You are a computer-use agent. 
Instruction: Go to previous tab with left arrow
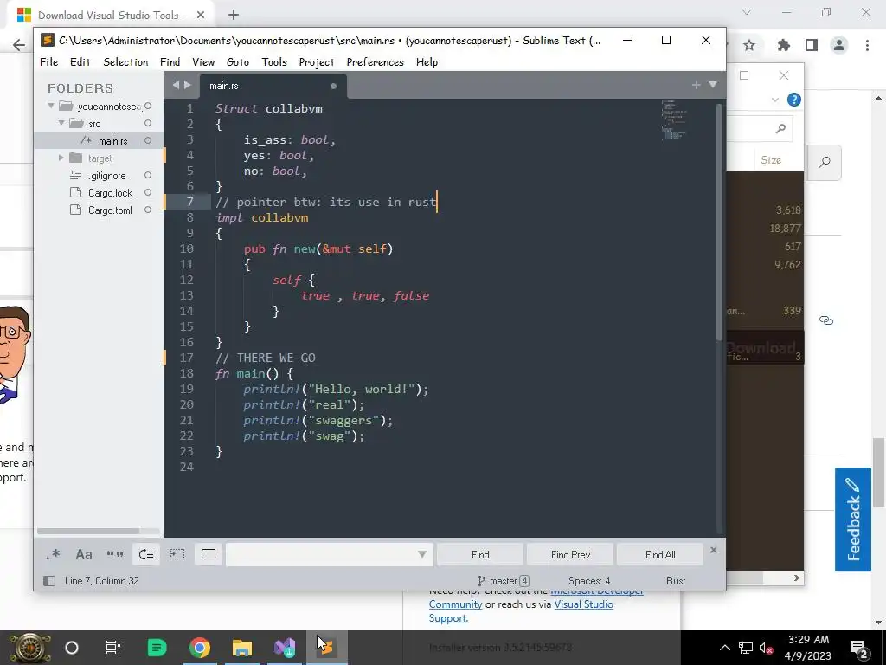pos(176,85)
